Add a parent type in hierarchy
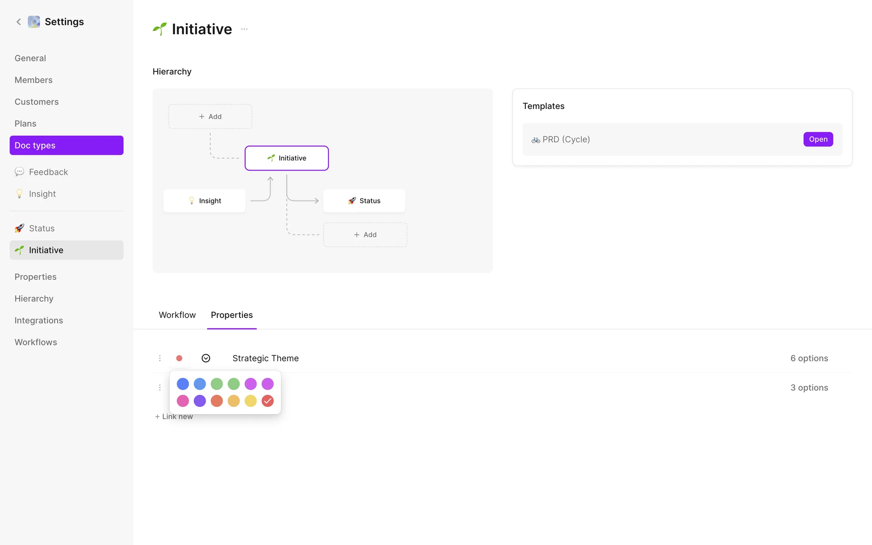This screenshot has width=872, height=545. tap(210, 117)
